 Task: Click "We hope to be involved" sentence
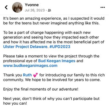63,80
